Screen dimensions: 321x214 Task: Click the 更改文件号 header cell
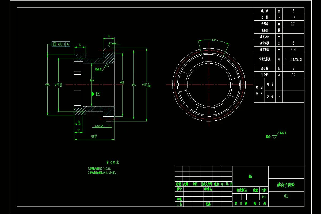[207, 184]
